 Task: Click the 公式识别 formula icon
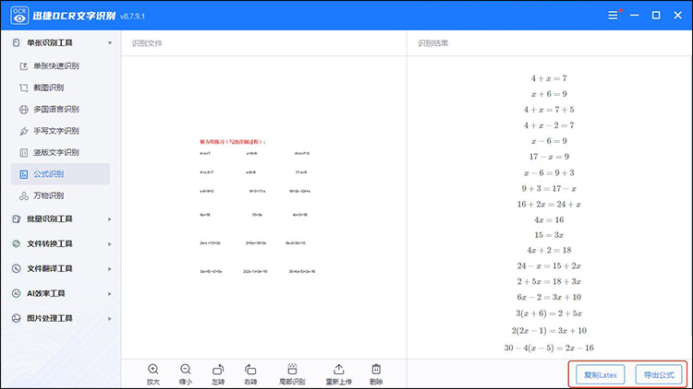[x=24, y=174]
